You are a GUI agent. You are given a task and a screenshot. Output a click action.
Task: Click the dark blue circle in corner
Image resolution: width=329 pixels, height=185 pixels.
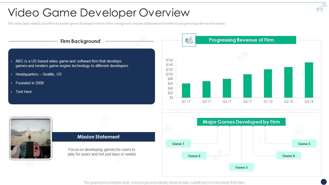324,181
